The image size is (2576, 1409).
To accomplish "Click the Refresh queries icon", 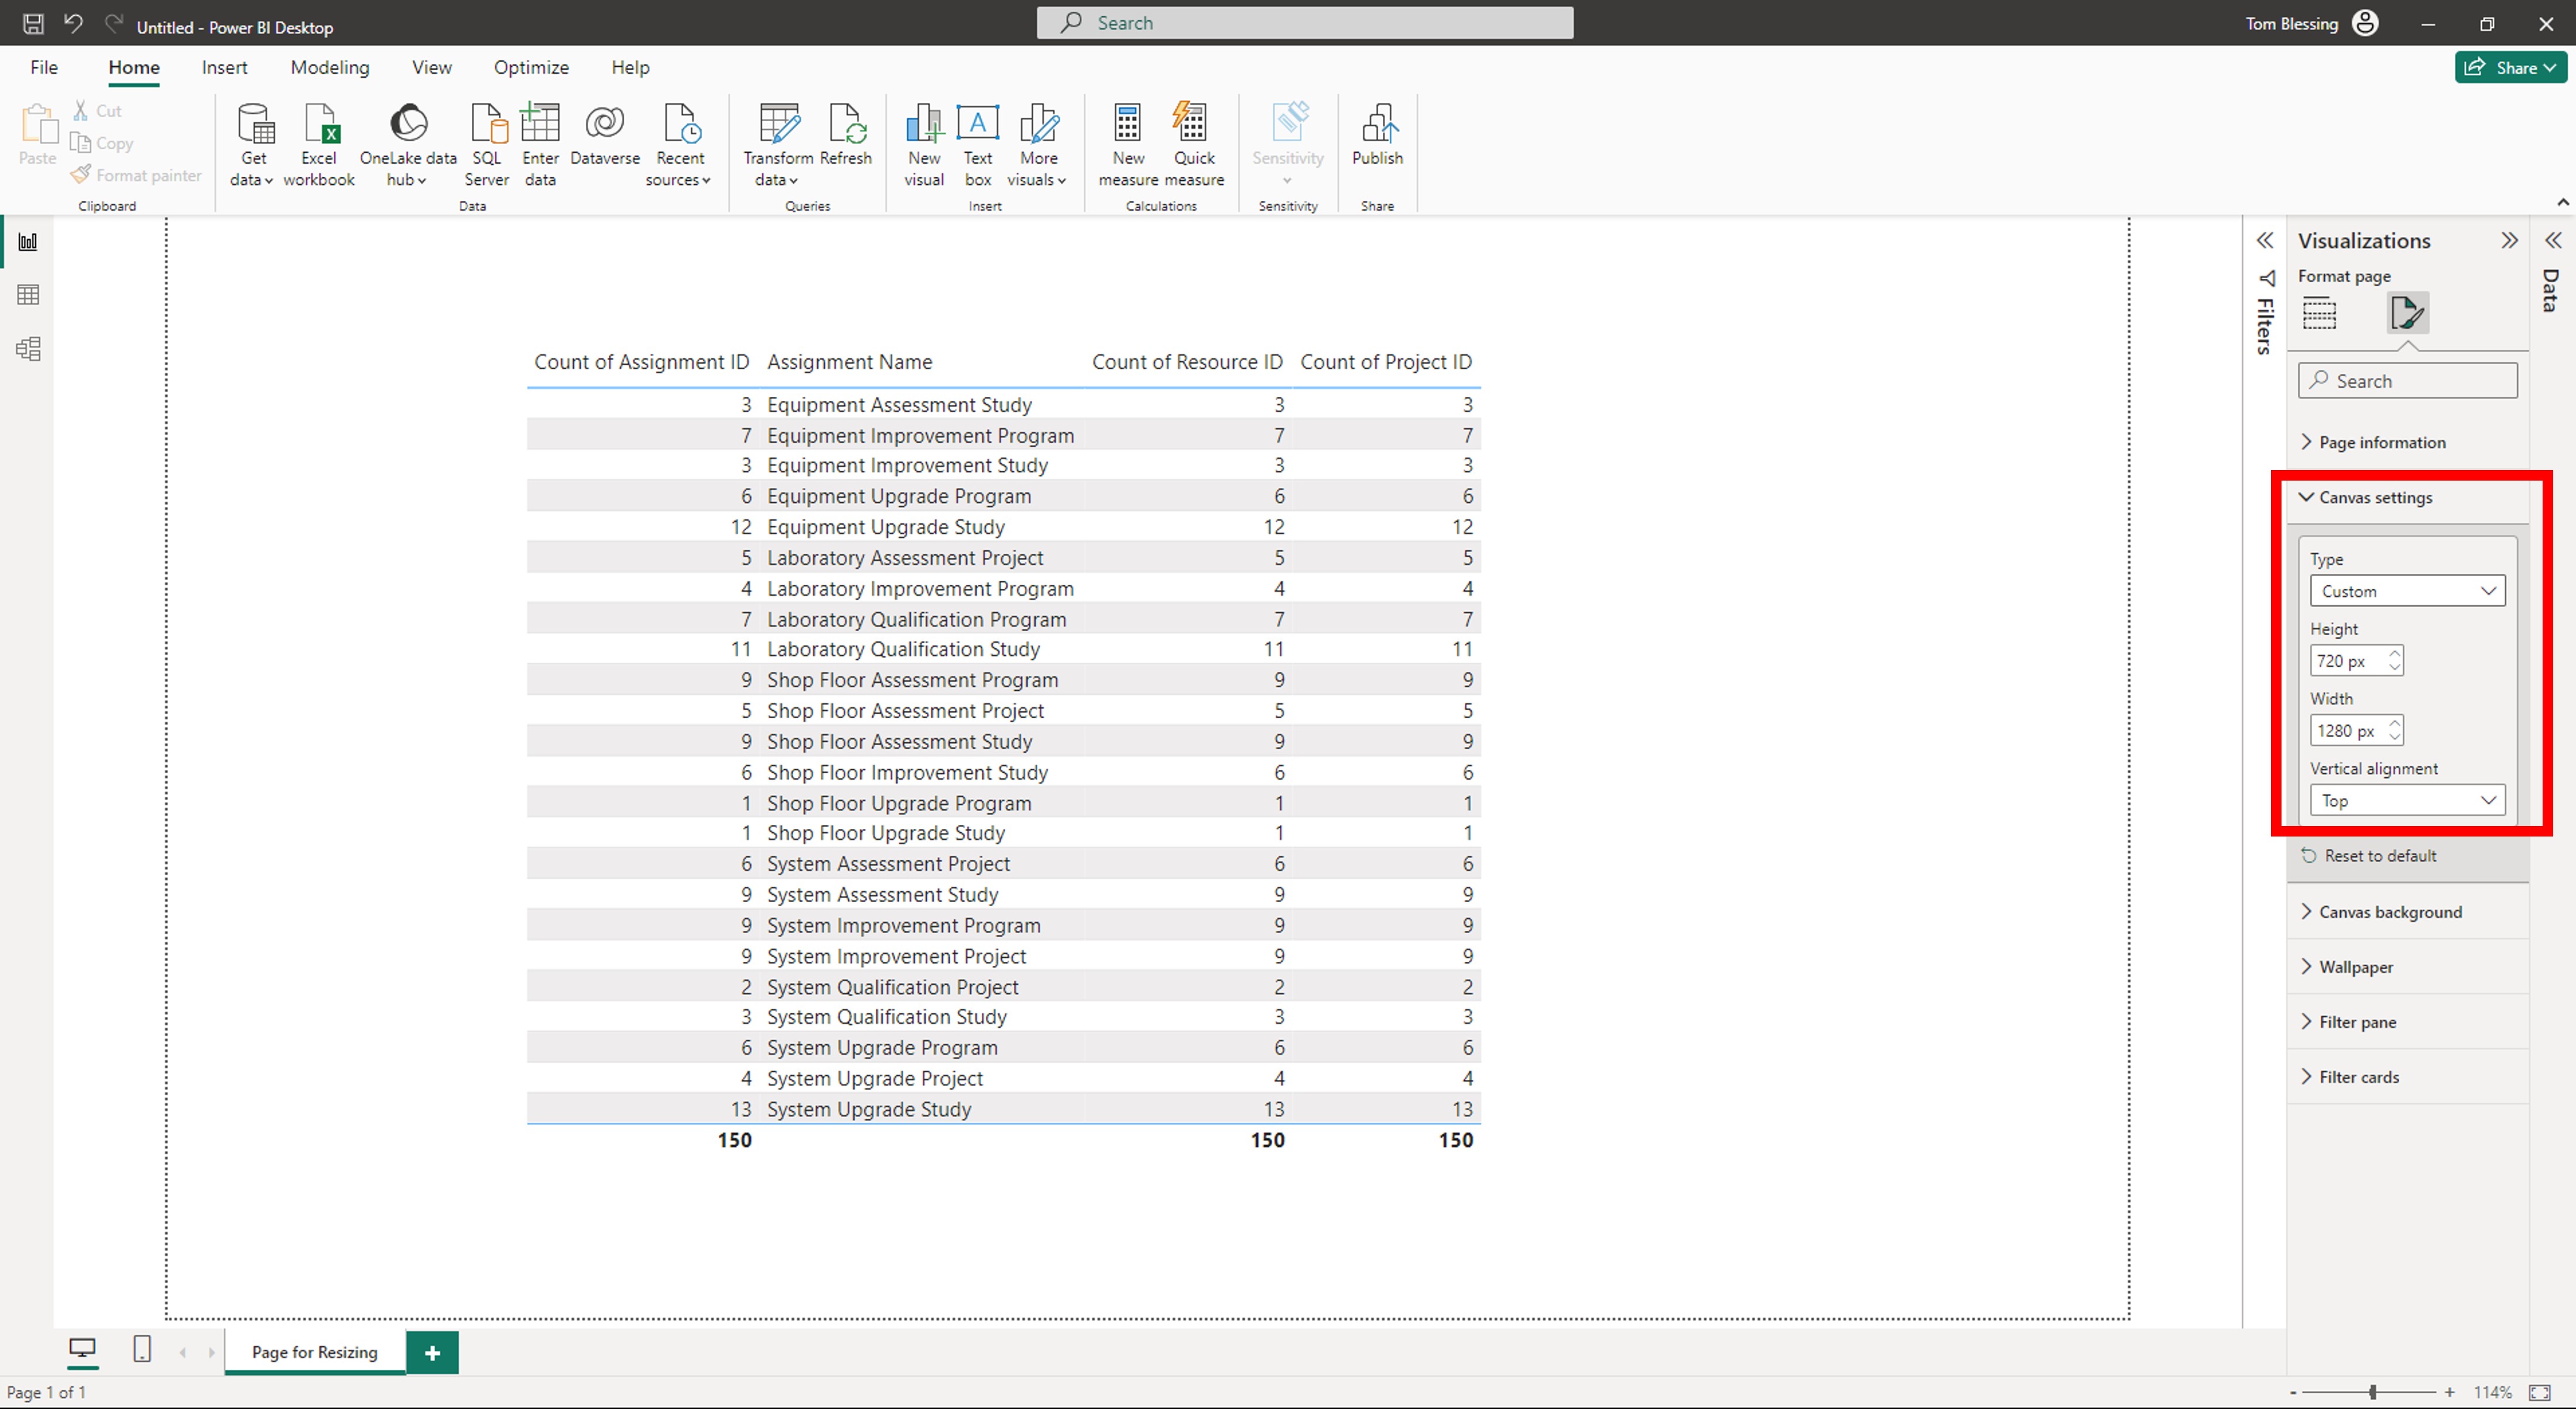I will coord(845,125).
